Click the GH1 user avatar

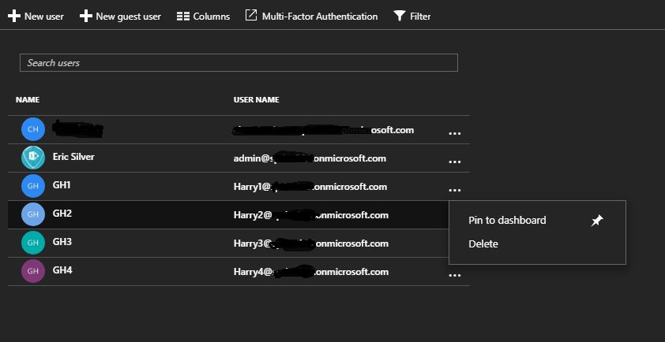[33, 186]
